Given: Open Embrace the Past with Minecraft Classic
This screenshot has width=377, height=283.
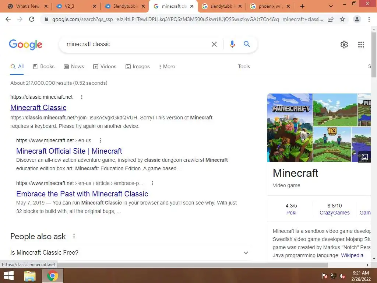Looking at the screenshot, I should pyautogui.click(x=82, y=194).
